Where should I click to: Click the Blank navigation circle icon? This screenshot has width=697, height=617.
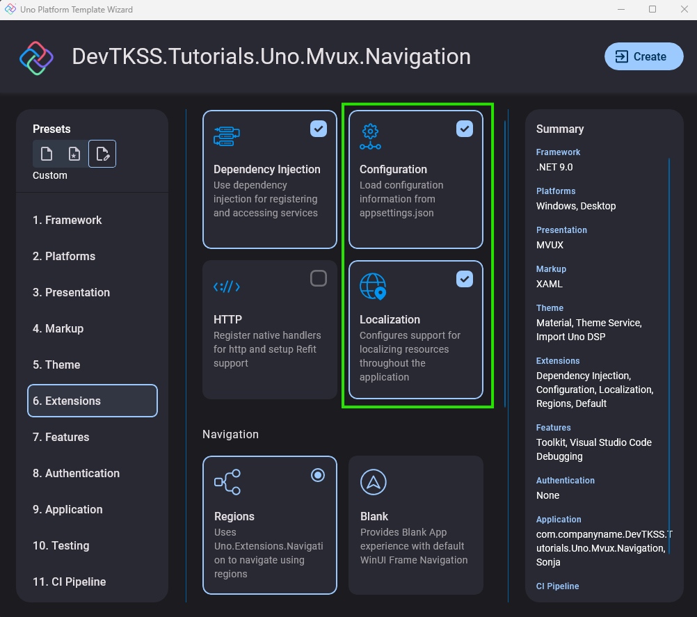(x=373, y=481)
